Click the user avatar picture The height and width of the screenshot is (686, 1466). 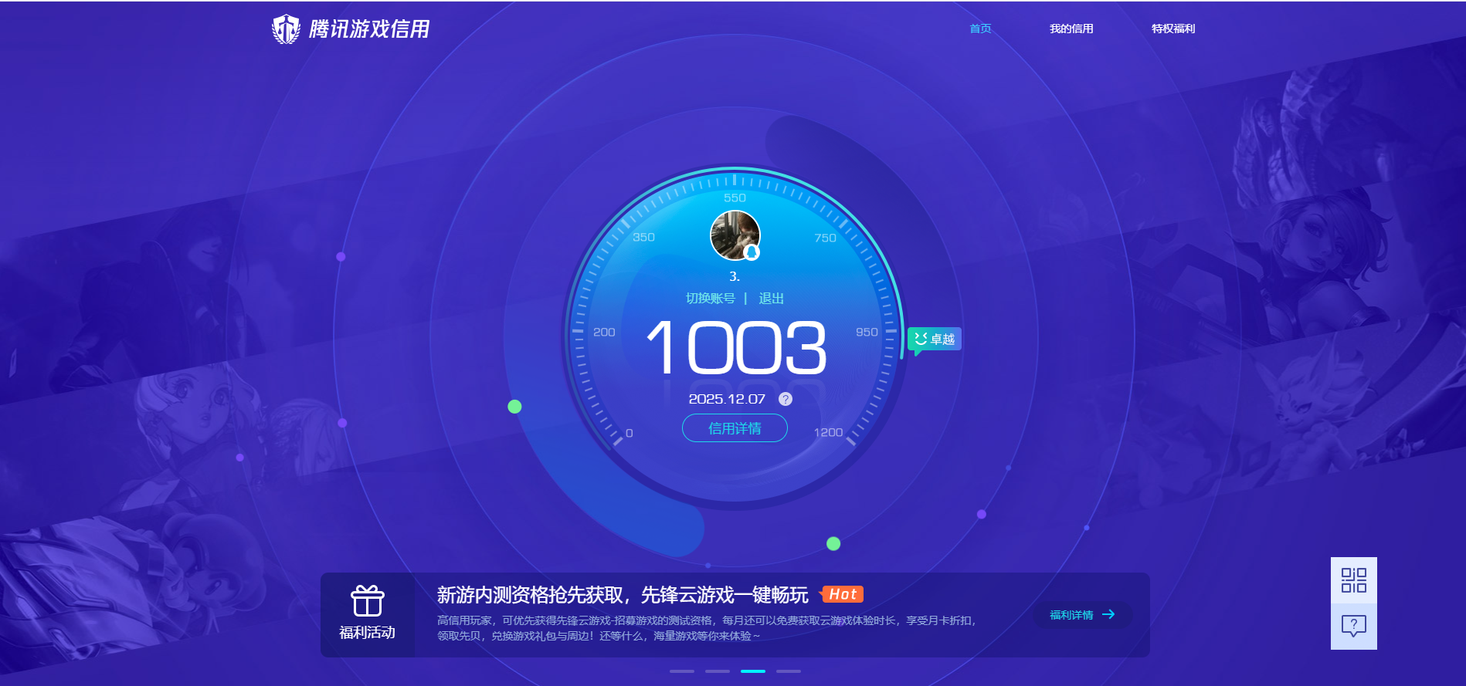735,235
